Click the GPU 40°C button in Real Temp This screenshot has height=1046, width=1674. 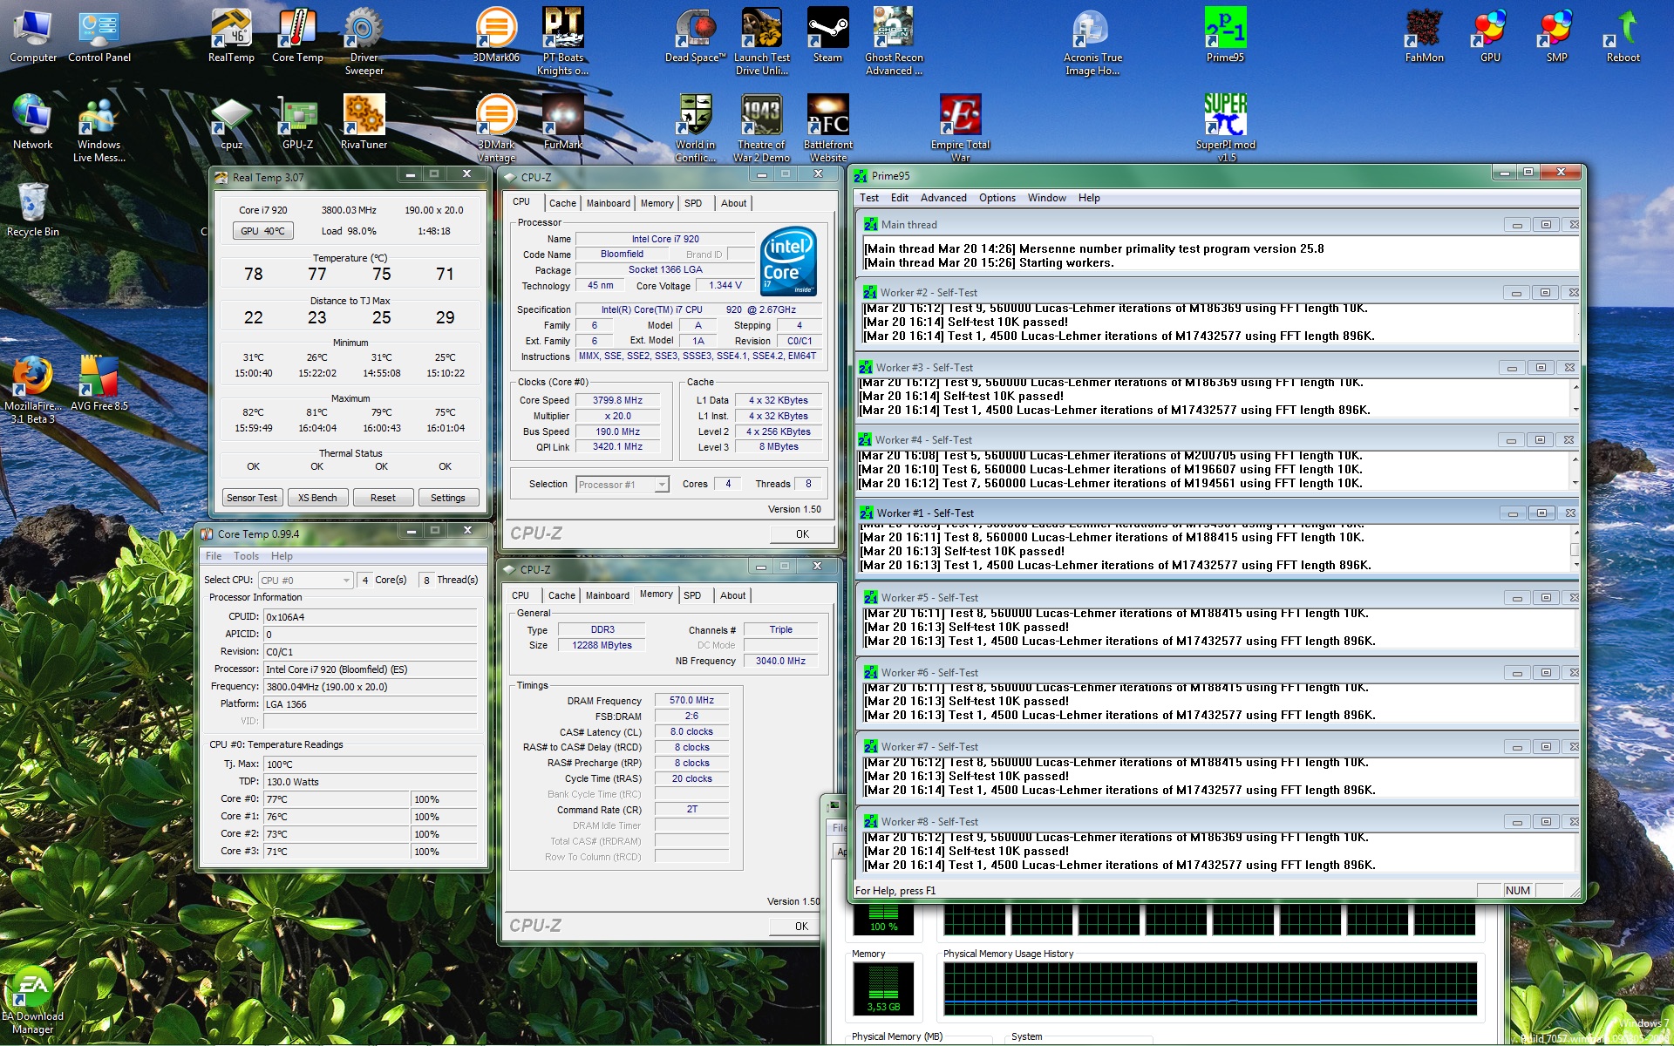[x=262, y=231]
